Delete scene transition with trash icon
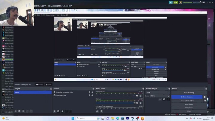Screen dimensions: 215x121 164,99
